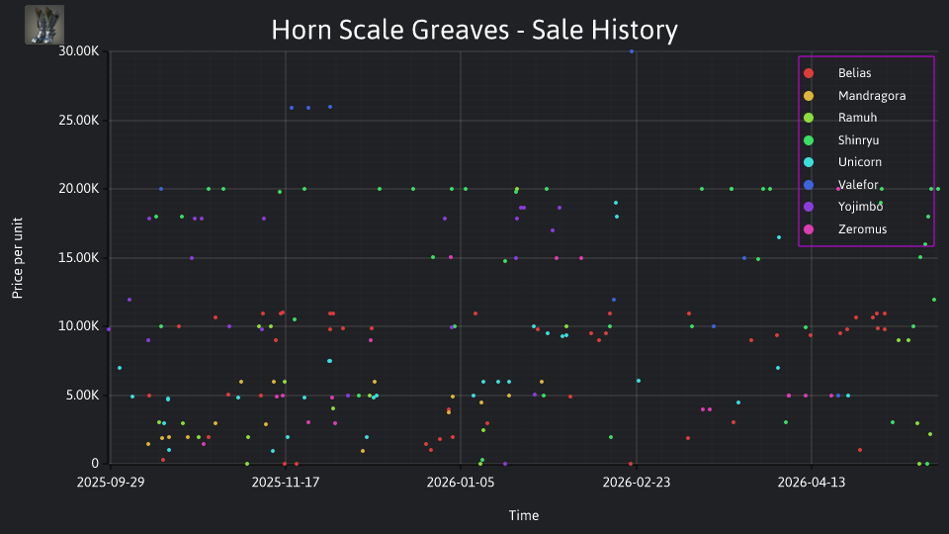Image resolution: width=949 pixels, height=534 pixels.
Task: Click the Shinryu green legend dot
Action: point(809,140)
